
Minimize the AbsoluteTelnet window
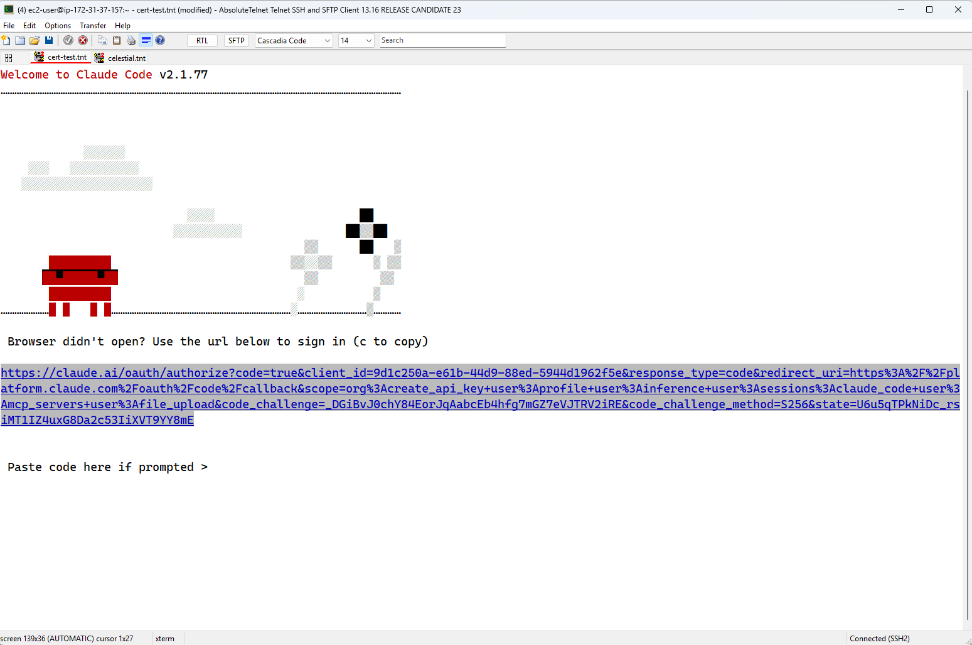tap(900, 9)
